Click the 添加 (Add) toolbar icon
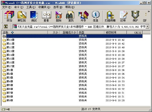This screenshot has height=112, width=152. [x=9, y=16]
